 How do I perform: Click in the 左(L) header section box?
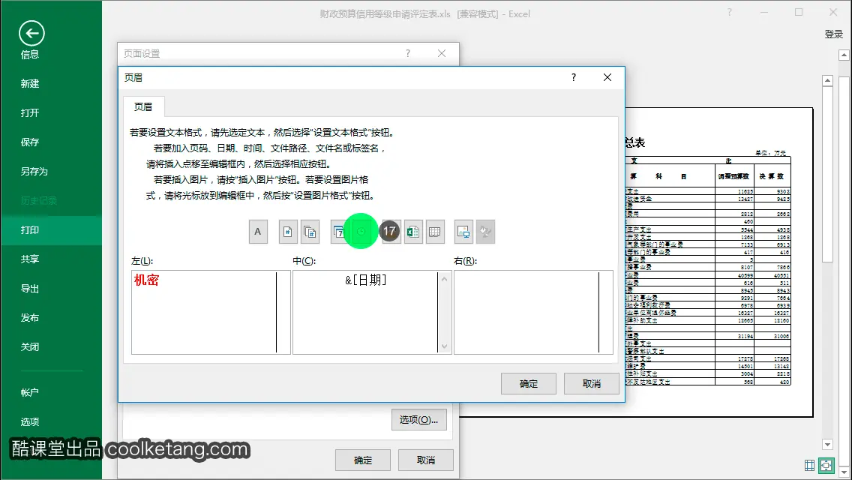coord(211,313)
